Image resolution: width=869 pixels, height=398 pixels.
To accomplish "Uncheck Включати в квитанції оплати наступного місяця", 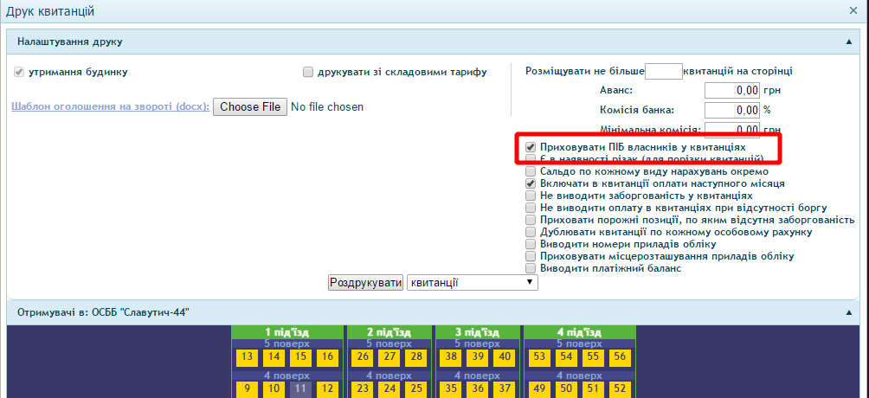I will tap(531, 184).
